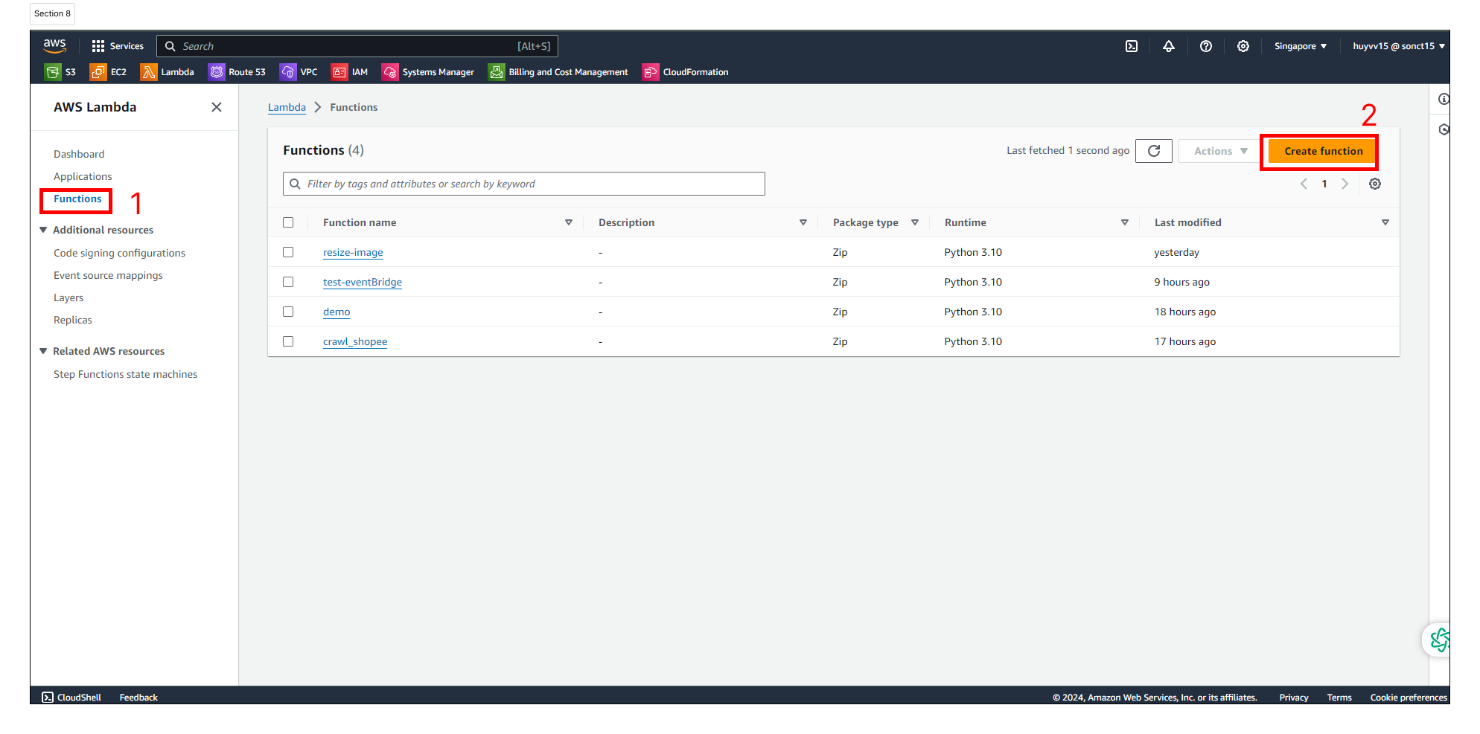The height and width of the screenshot is (734, 1480).
Task: Open Replicas in sidebar
Action: [73, 320]
